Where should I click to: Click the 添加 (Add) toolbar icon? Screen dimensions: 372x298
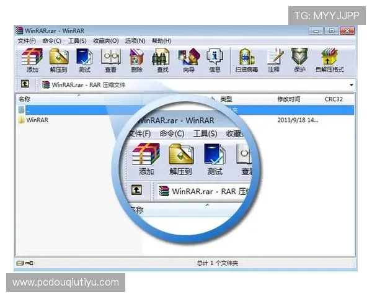coord(32,59)
